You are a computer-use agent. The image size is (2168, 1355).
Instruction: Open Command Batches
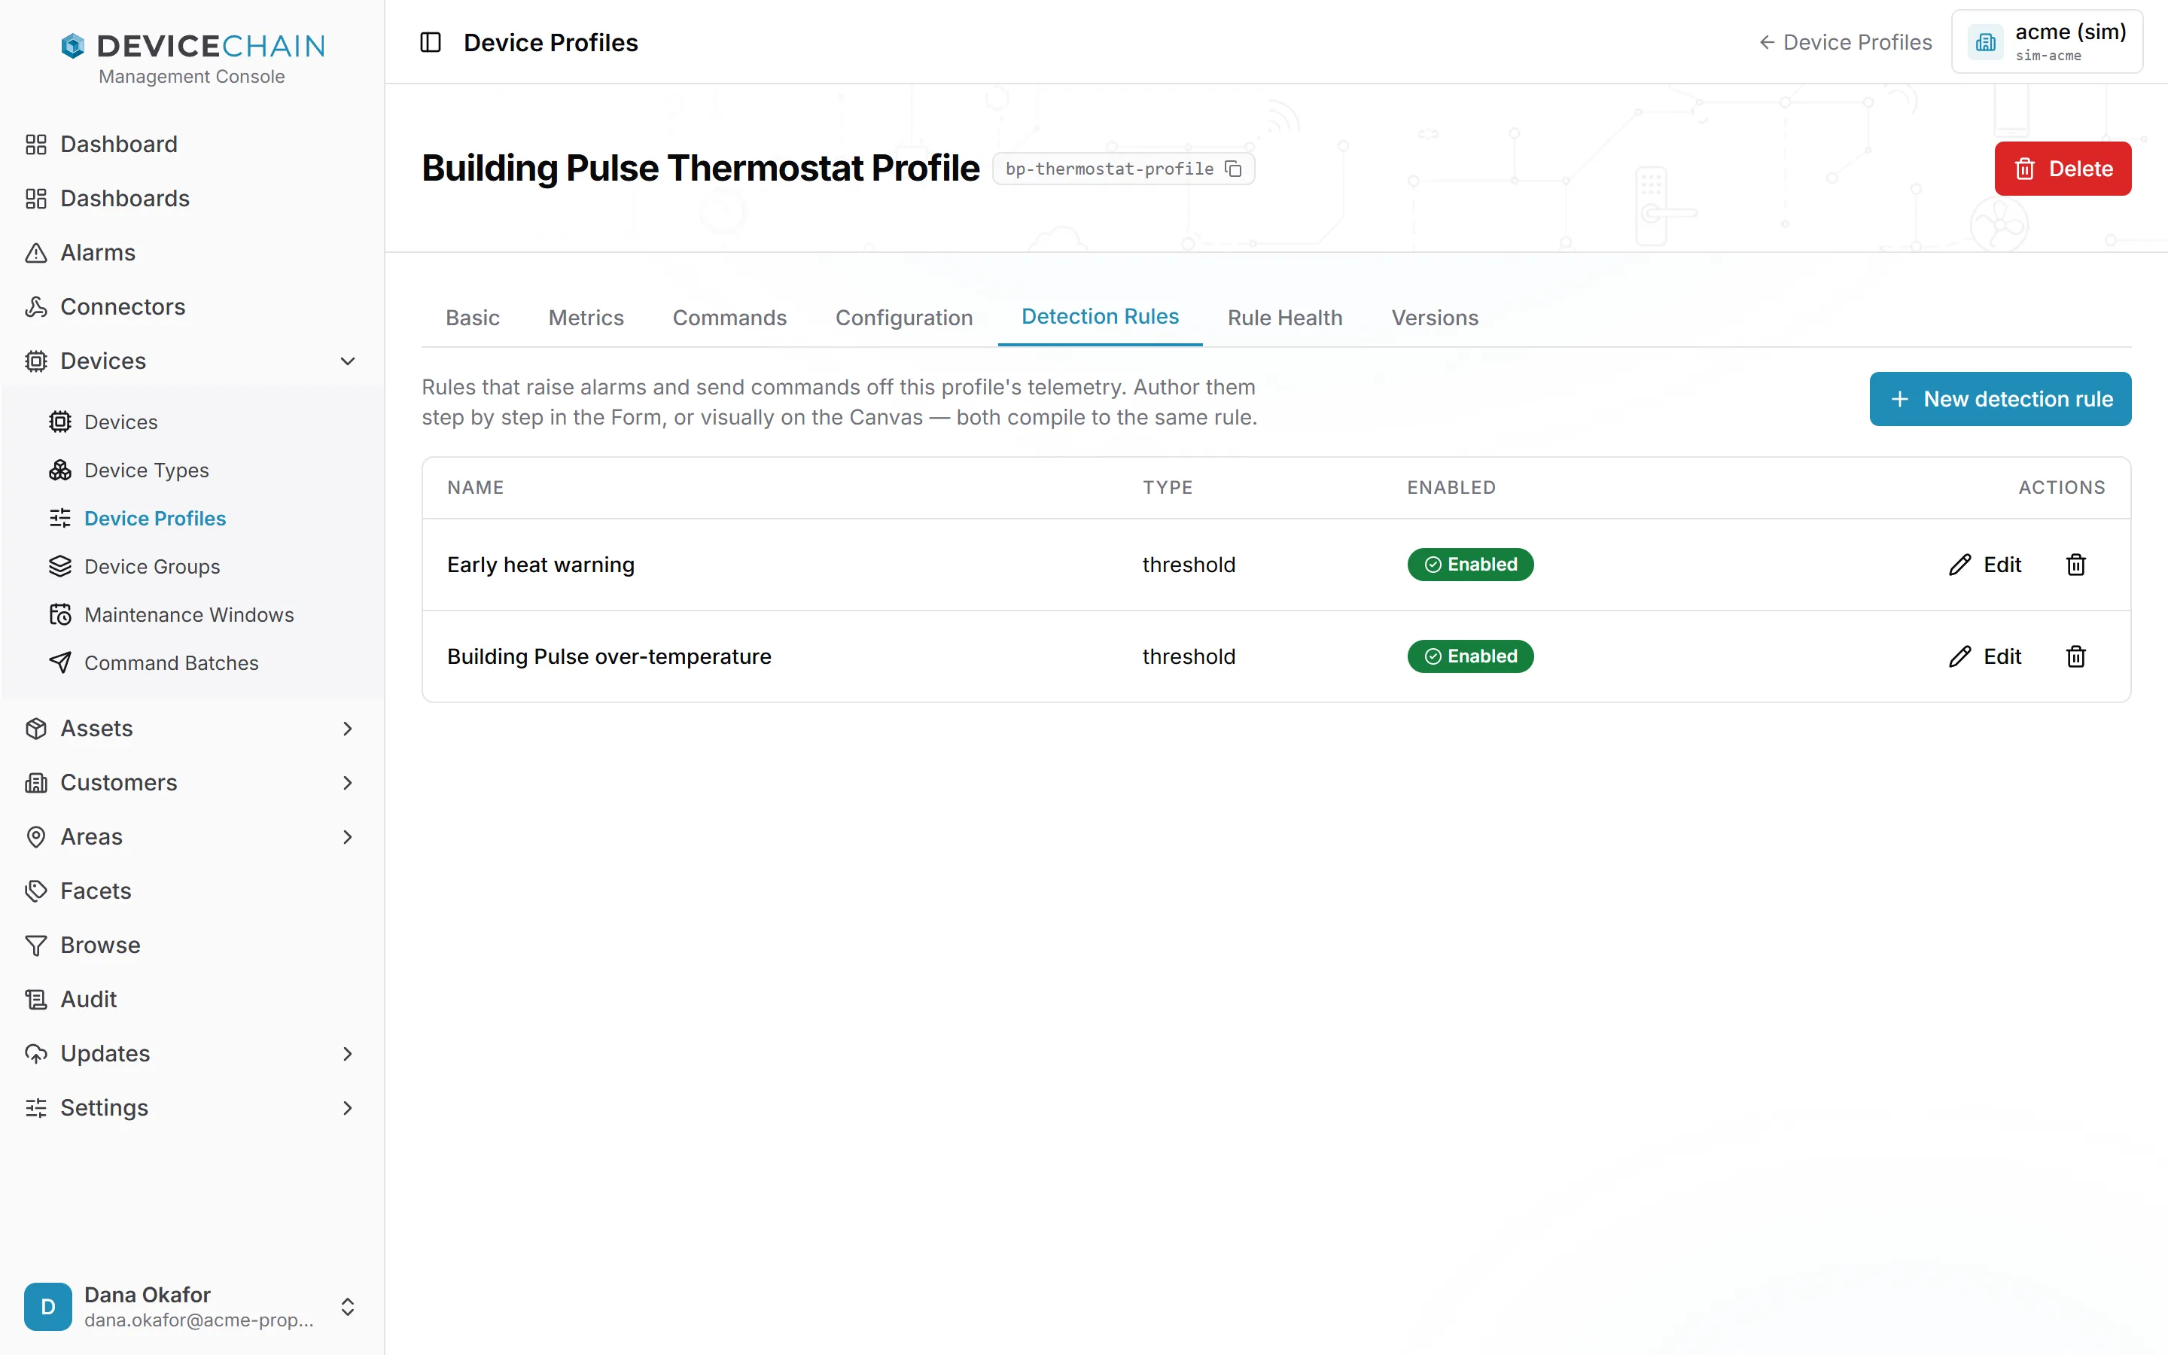[x=170, y=663]
